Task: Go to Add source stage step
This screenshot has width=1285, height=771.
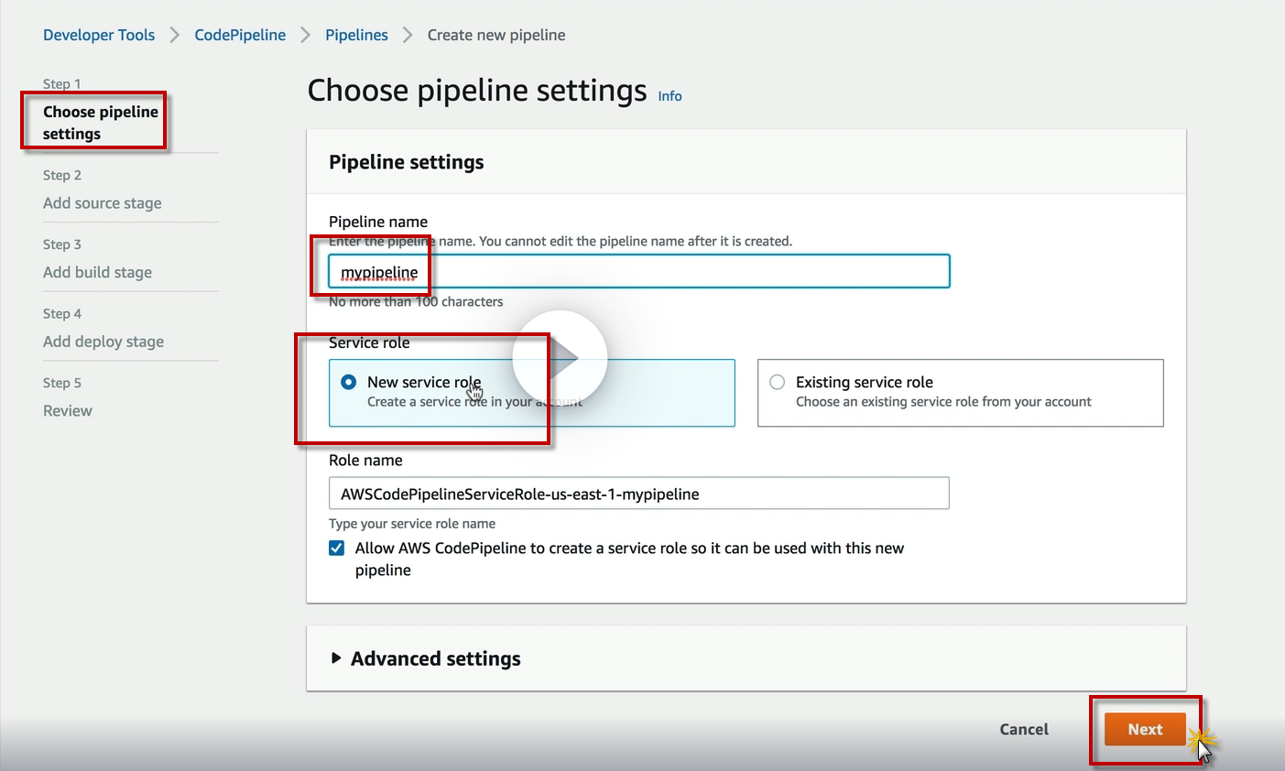Action: [x=102, y=203]
